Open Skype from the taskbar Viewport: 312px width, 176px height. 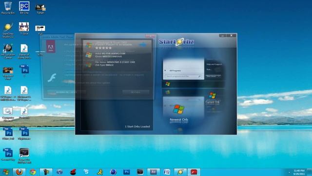point(86,172)
